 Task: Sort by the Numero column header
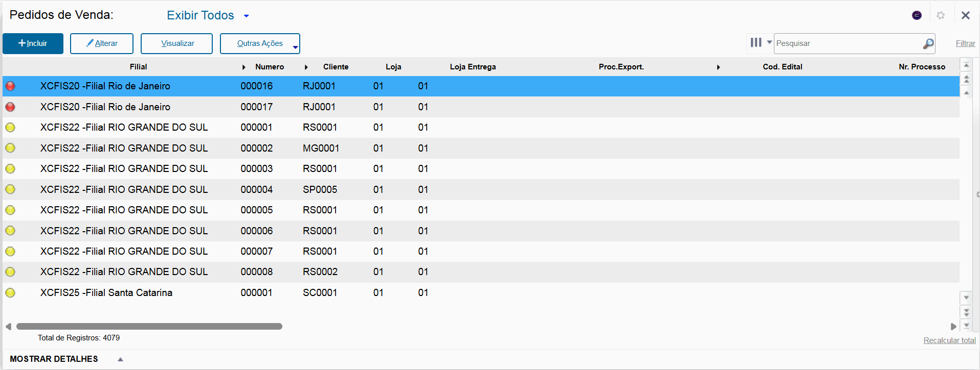[270, 67]
